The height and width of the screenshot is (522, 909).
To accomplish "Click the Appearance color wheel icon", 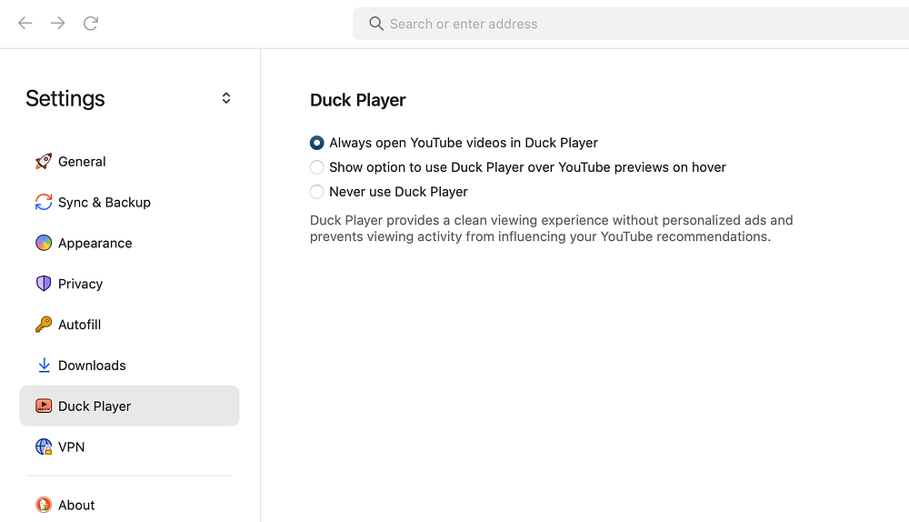I will [44, 243].
